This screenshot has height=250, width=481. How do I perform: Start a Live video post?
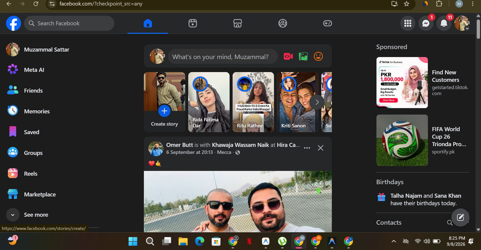click(288, 56)
